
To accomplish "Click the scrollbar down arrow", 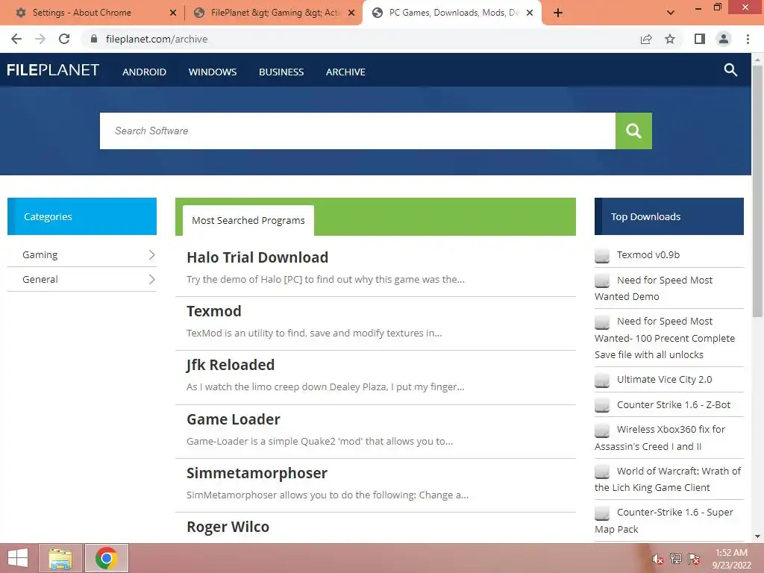I will 757,536.
